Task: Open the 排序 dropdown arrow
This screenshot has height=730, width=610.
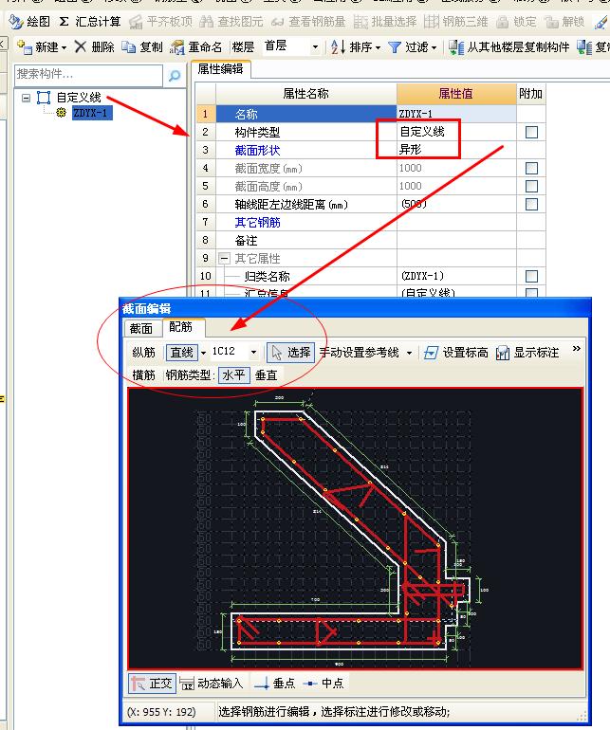Action: click(378, 47)
